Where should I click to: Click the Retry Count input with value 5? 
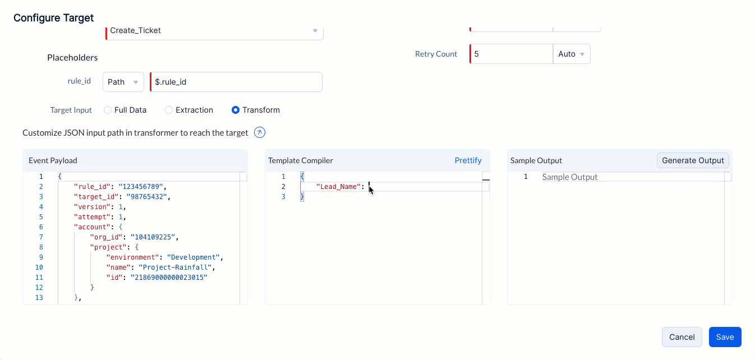[511, 54]
